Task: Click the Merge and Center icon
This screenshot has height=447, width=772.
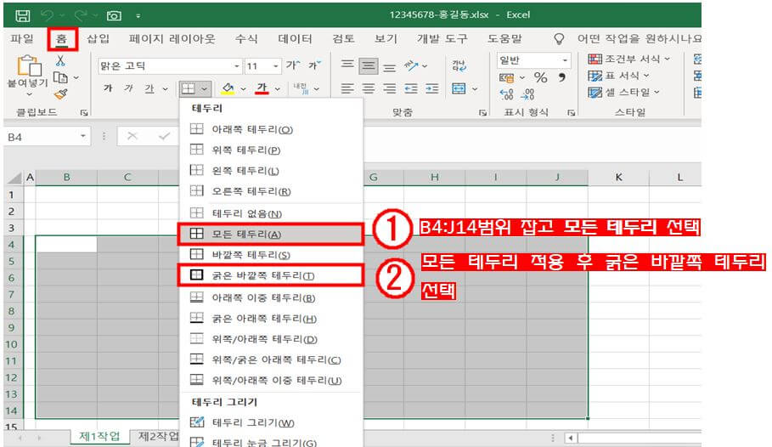Action: coord(459,88)
